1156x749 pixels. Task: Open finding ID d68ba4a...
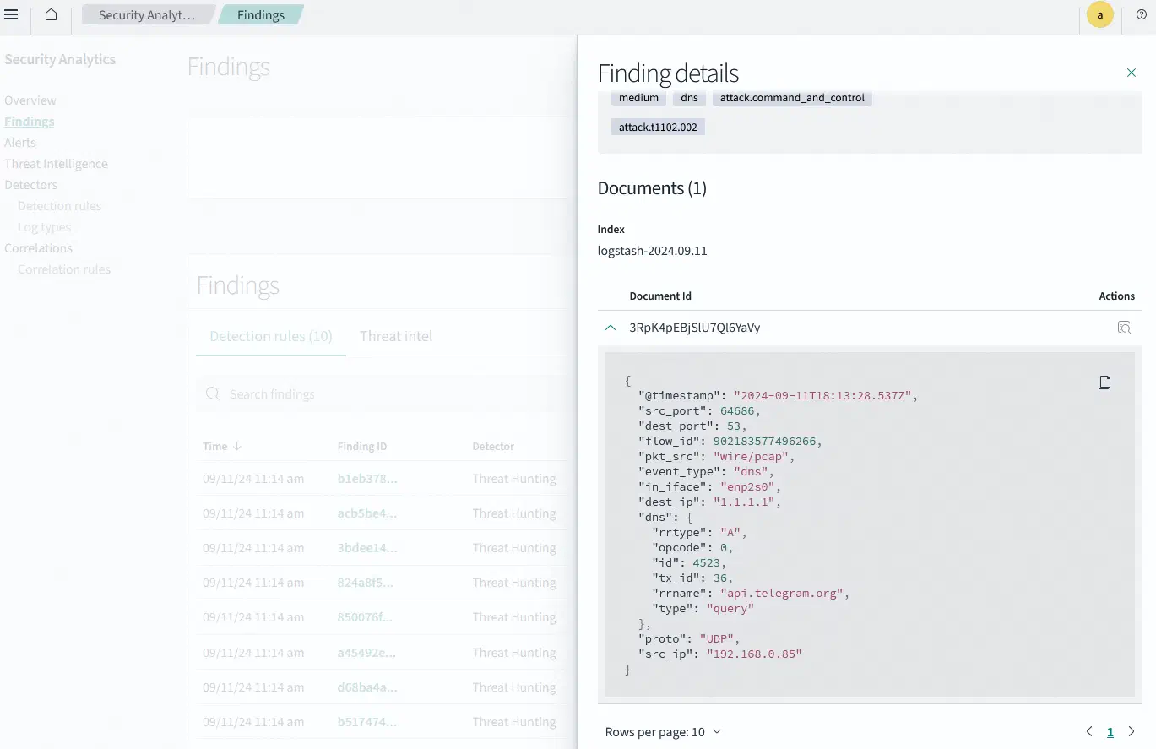pos(367,687)
